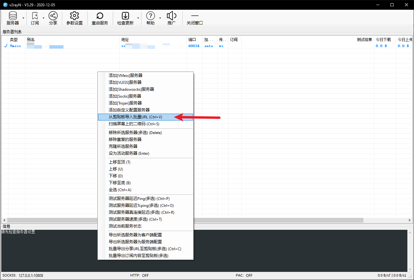Image resolution: width=414 pixels, height=280 pixels.
Task: Expand dropdown arrow beside 检查更新
Action: (x=138, y=18)
